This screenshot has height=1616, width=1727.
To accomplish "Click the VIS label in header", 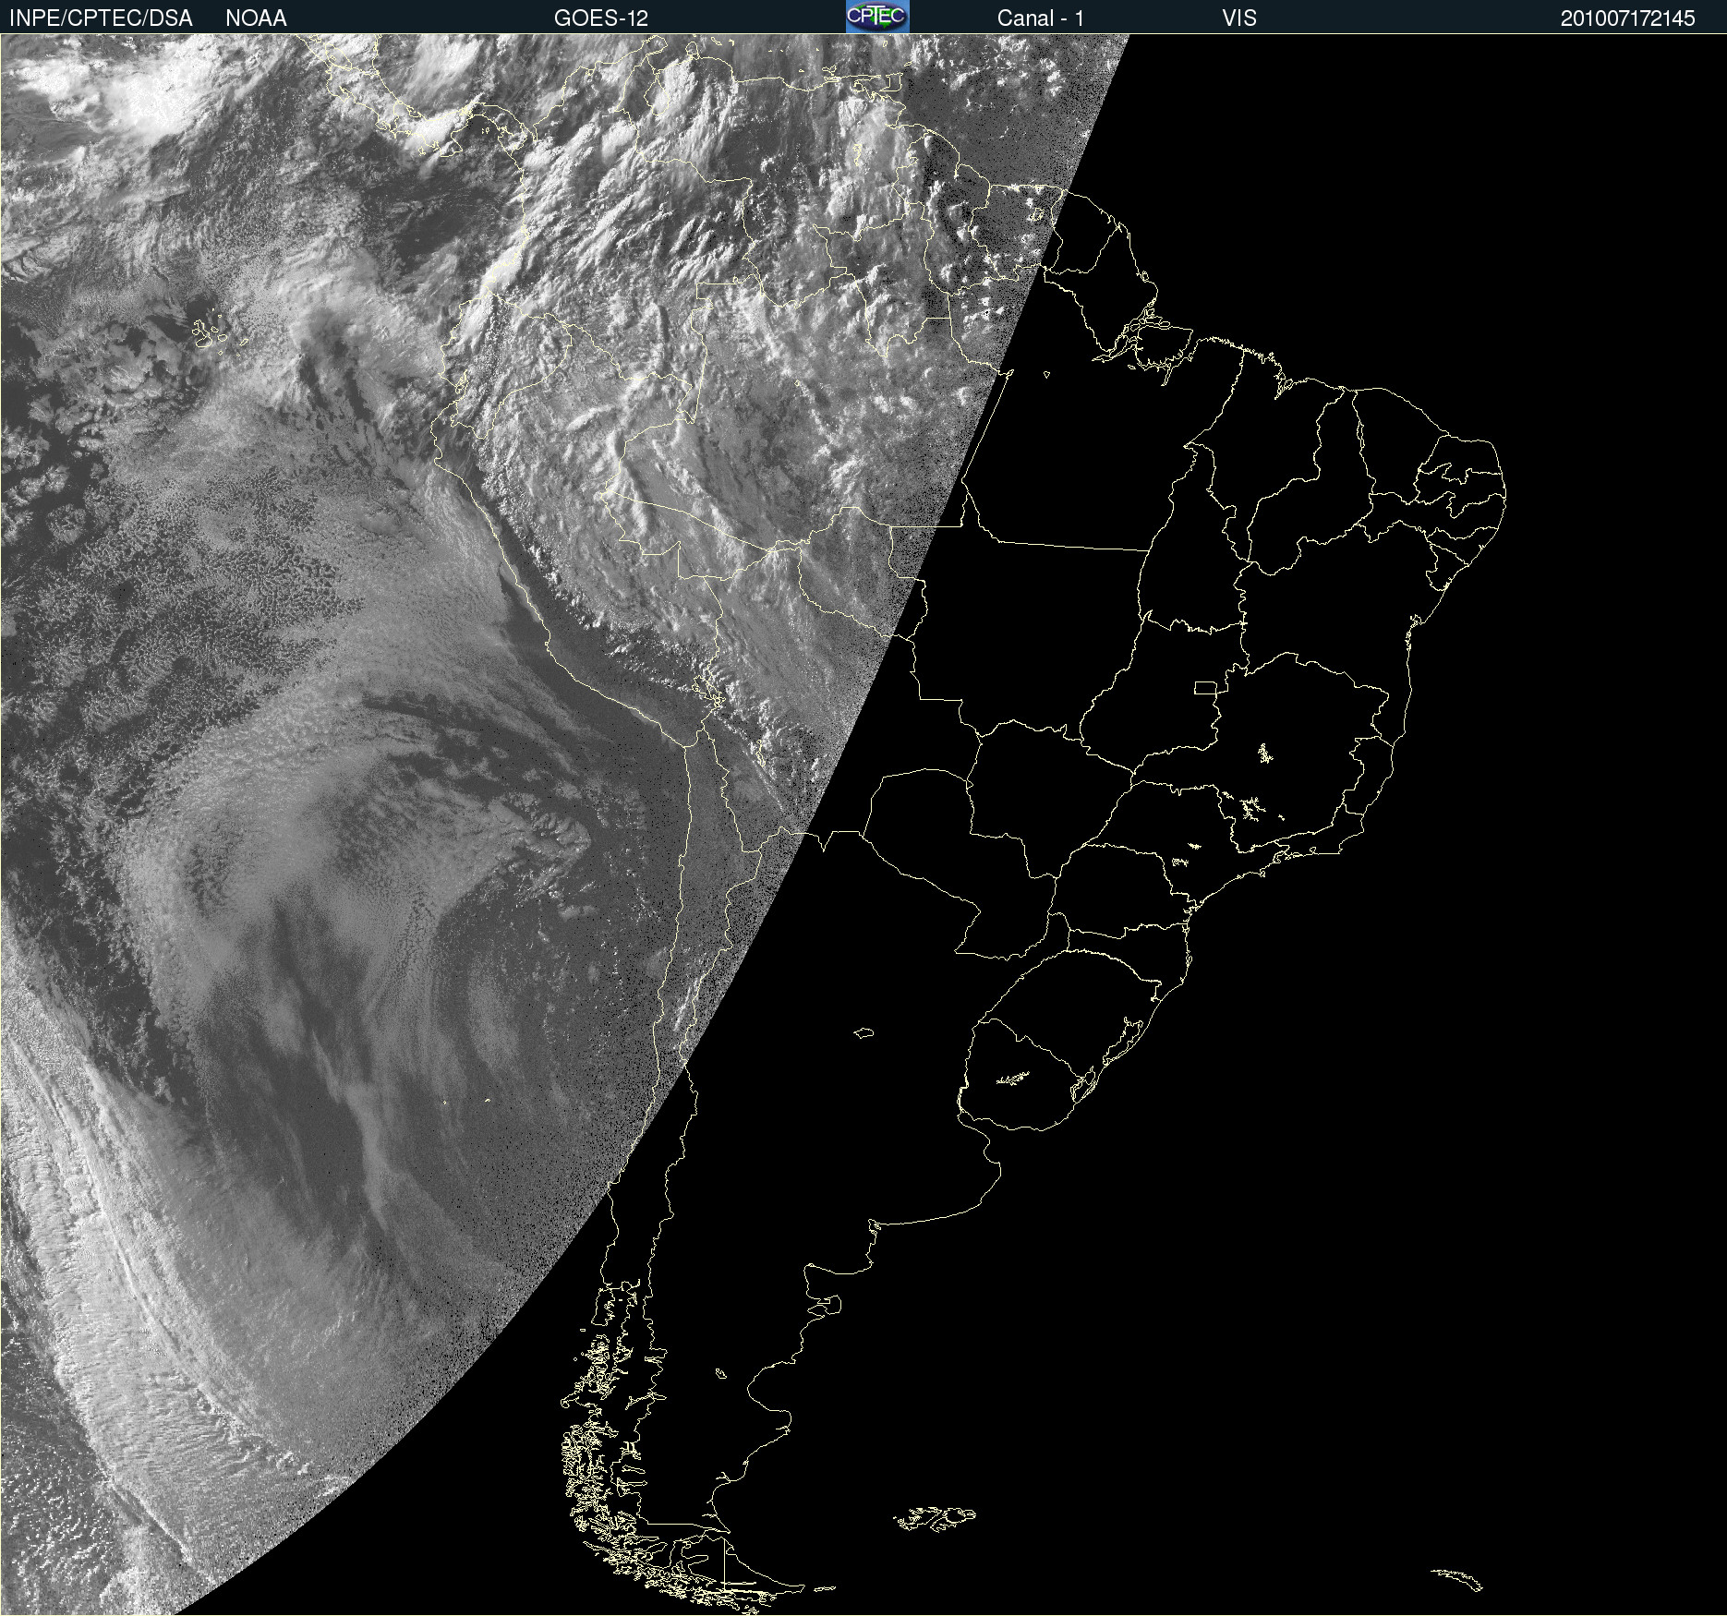I will [x=1239, y=18].
